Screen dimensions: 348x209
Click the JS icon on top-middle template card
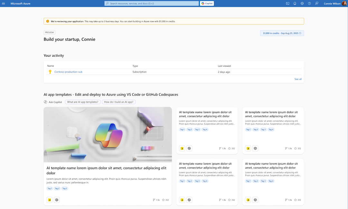pyautogui.click(x=182, y=148)
